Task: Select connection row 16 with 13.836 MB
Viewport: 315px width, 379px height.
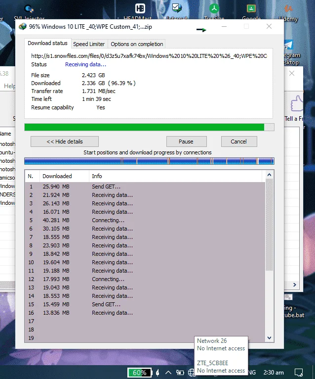Action: click(145, 313)
